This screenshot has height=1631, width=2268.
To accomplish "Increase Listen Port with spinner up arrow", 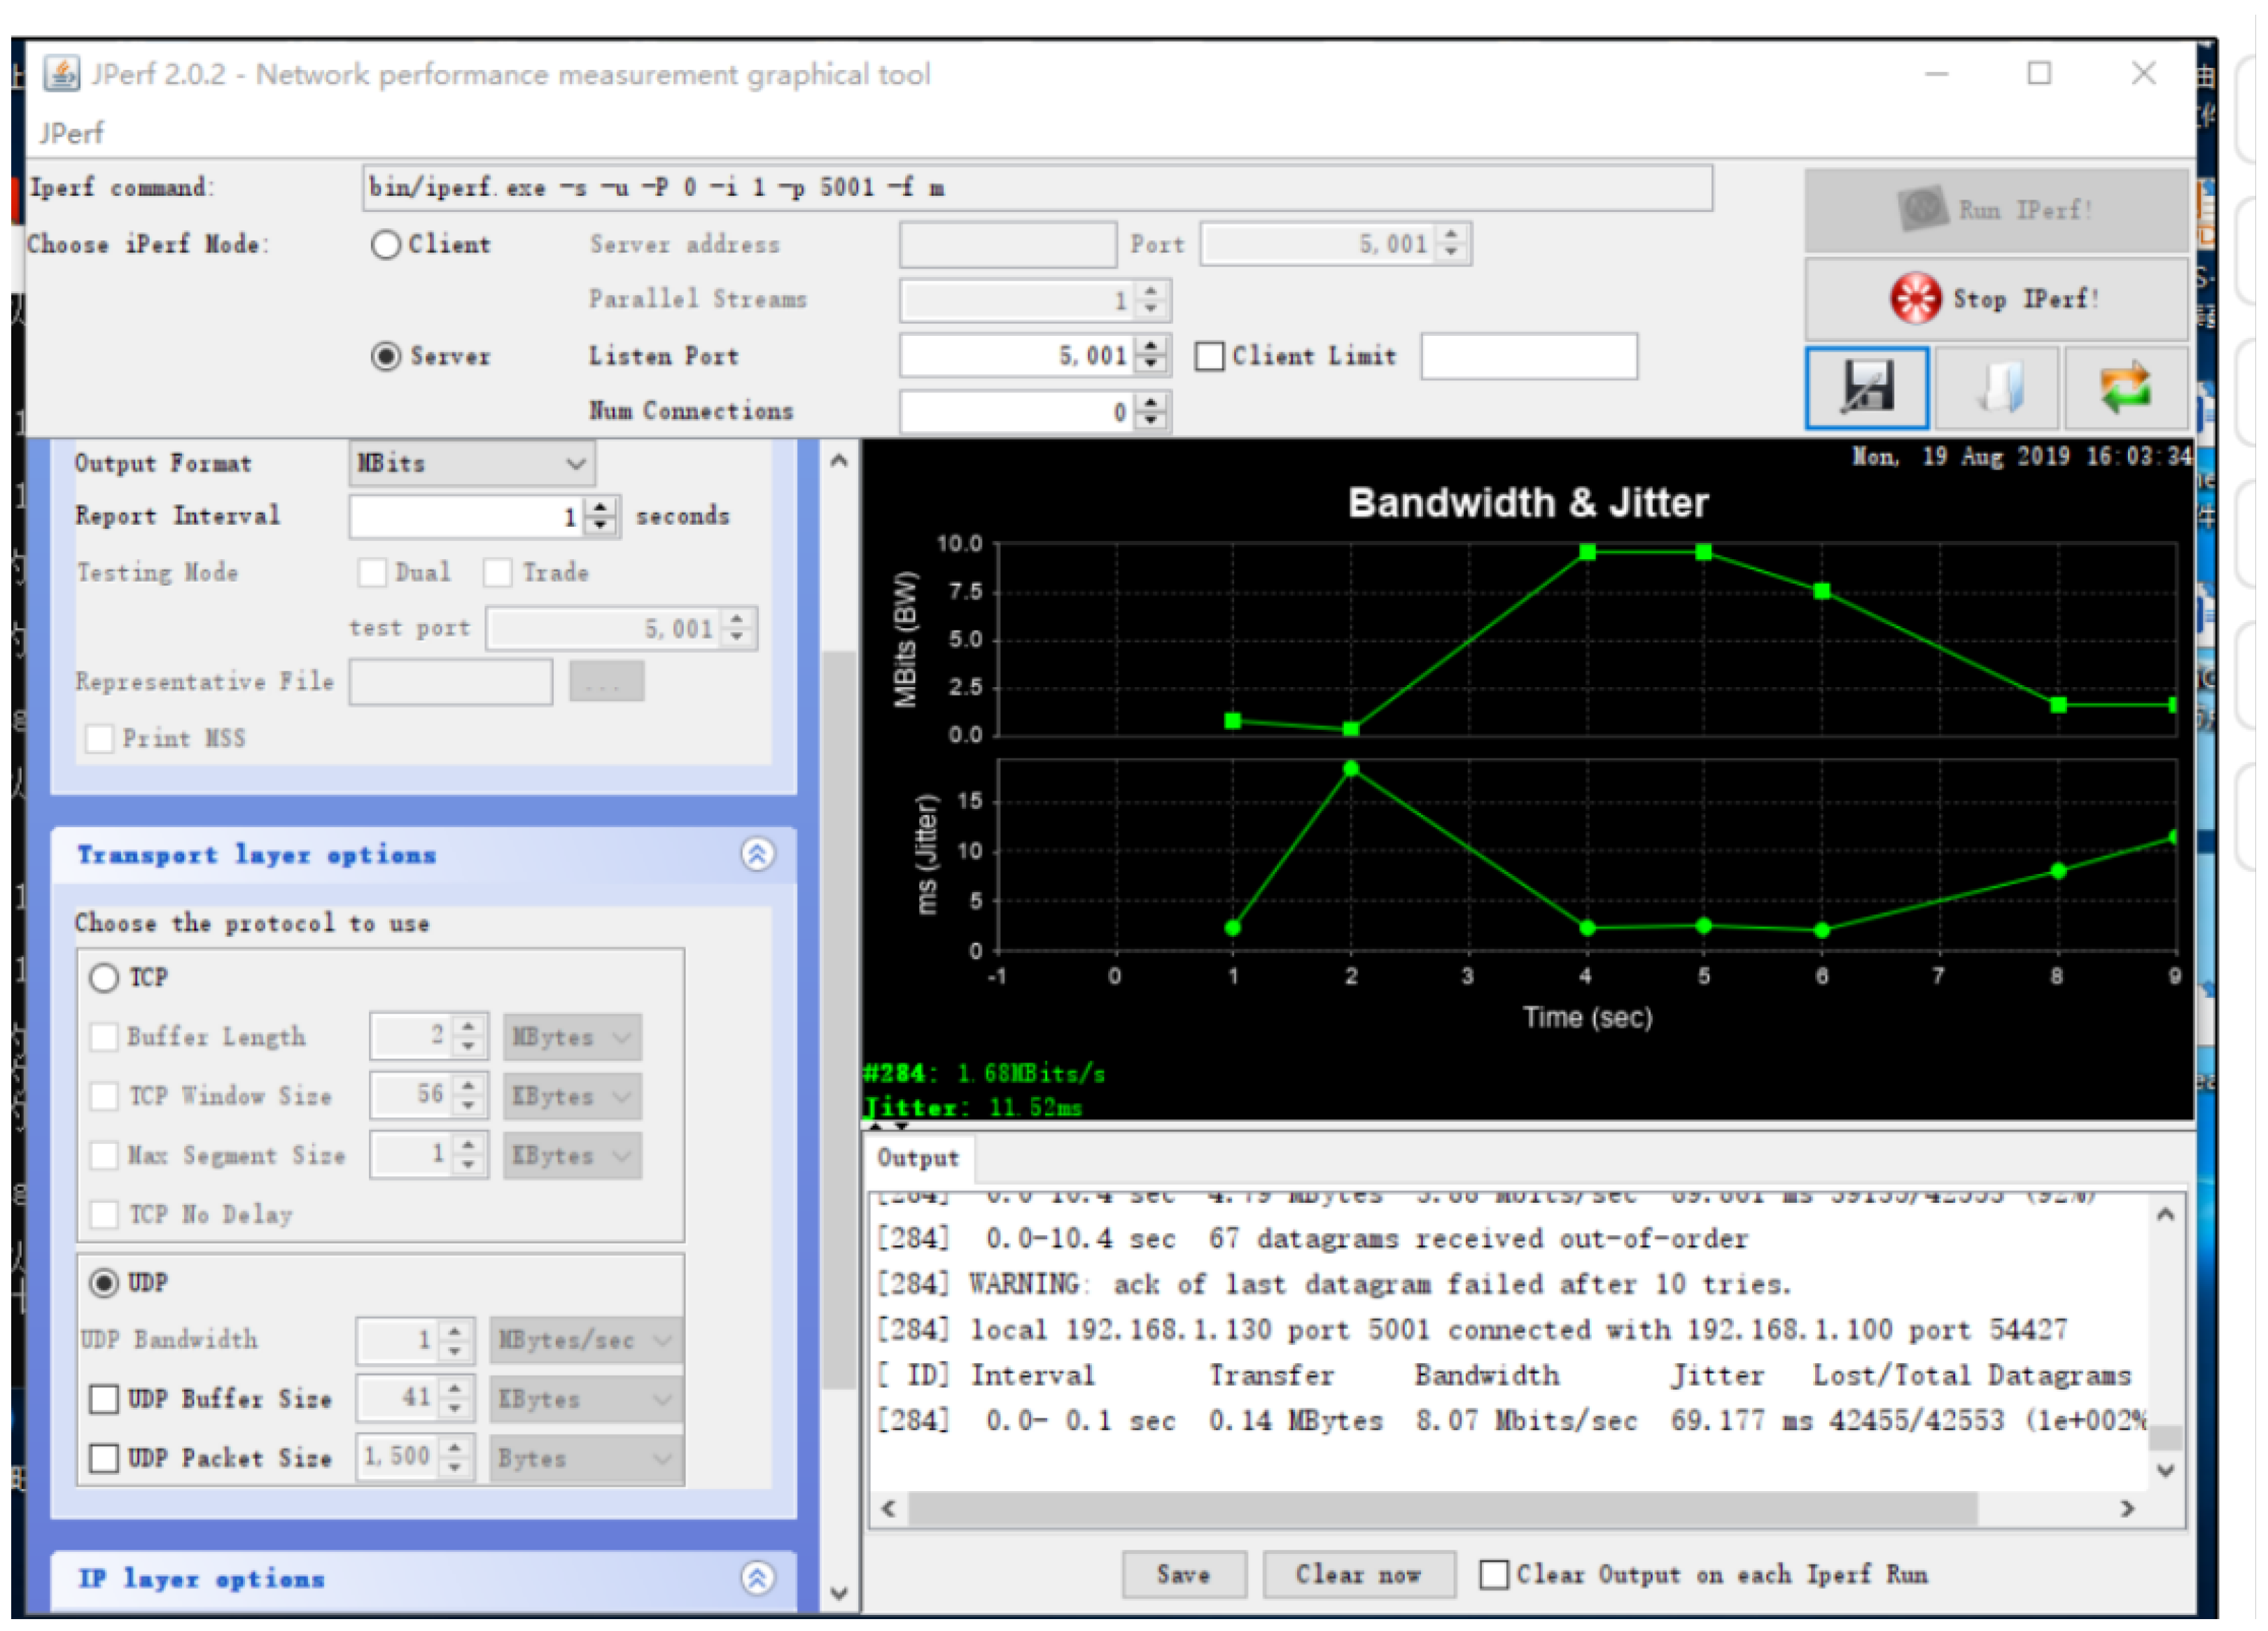I will 1152,346.
